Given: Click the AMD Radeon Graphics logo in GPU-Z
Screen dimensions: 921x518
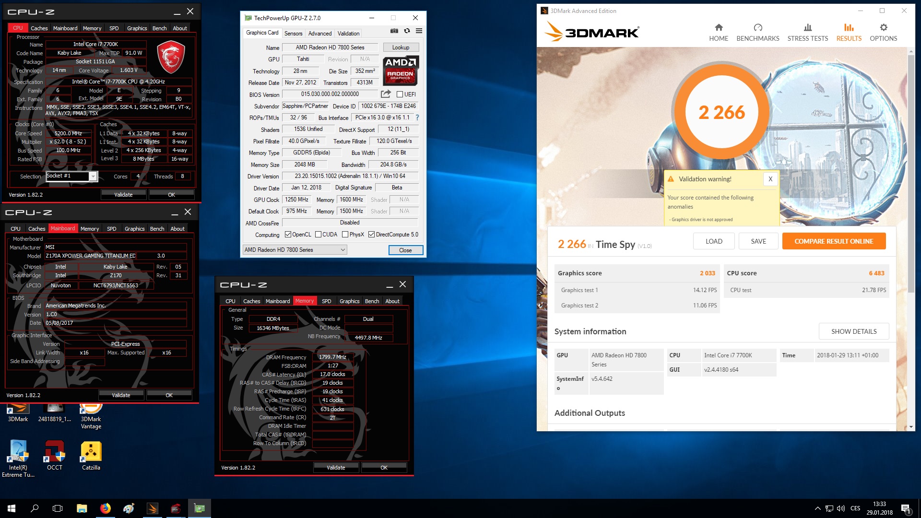Looking at the screenshot, I should 401,71.
